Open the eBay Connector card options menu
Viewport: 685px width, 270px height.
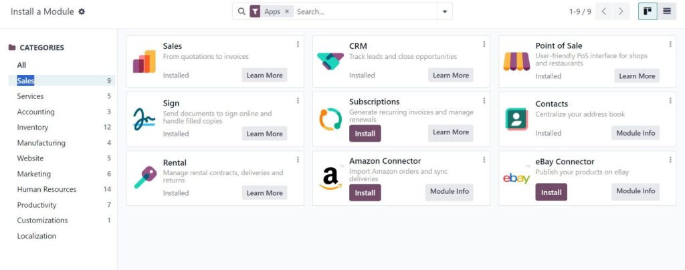670,160
